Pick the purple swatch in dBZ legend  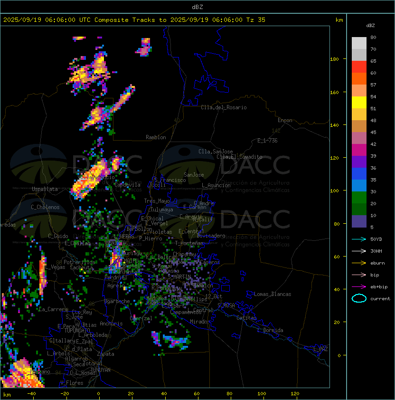pyautogui.click(x=359, y=162)
